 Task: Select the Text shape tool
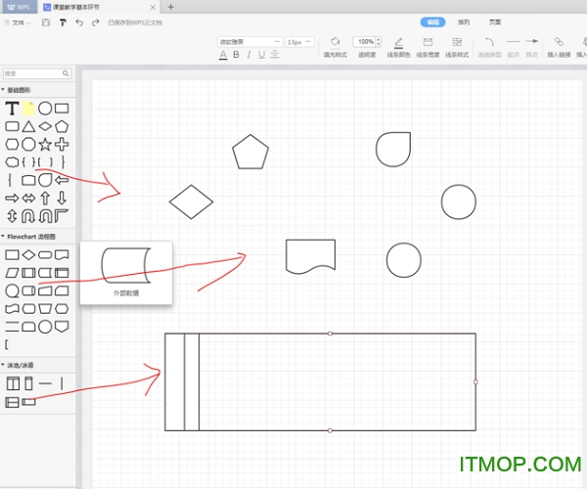(12, 109)
